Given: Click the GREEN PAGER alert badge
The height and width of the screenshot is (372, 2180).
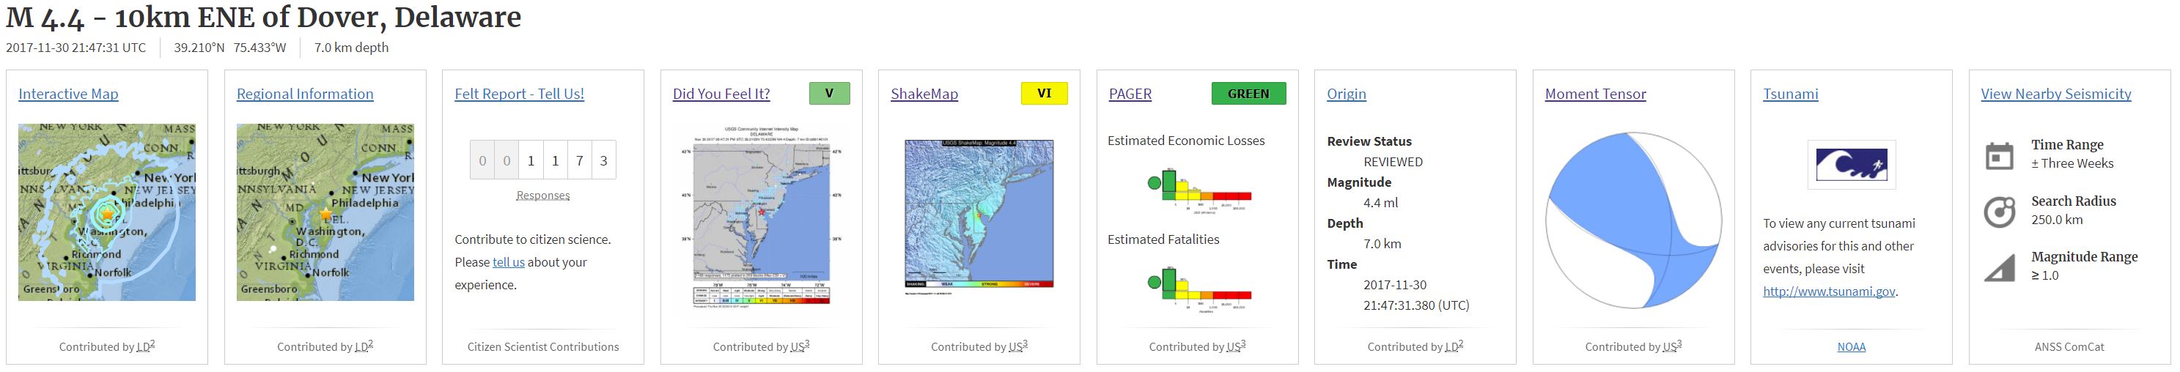Looking at the screenshot, I should (1248, 93).
